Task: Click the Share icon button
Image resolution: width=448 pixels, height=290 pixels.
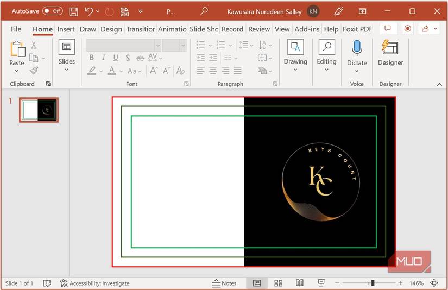Action: 425,29
